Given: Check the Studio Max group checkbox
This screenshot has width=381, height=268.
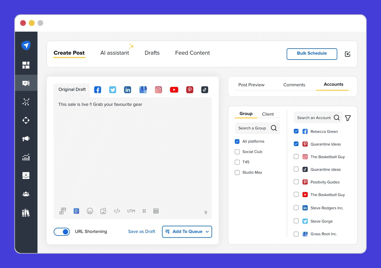Looking at the screenshot, I should 237,173.
